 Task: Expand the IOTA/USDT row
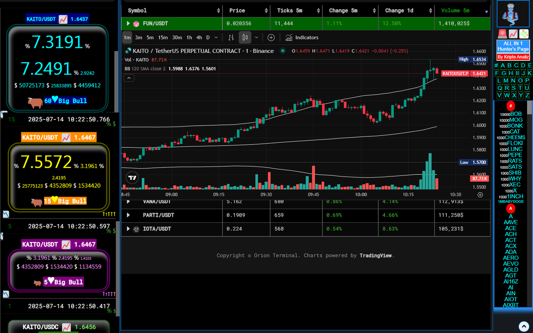pyautogui.click(x=128, y=229)
